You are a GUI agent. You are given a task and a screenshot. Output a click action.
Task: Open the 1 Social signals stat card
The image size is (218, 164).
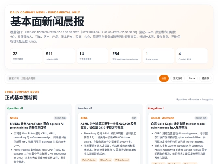coord(159,56)
